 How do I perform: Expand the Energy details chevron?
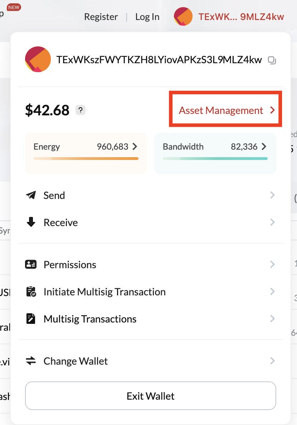click(135, 146)
